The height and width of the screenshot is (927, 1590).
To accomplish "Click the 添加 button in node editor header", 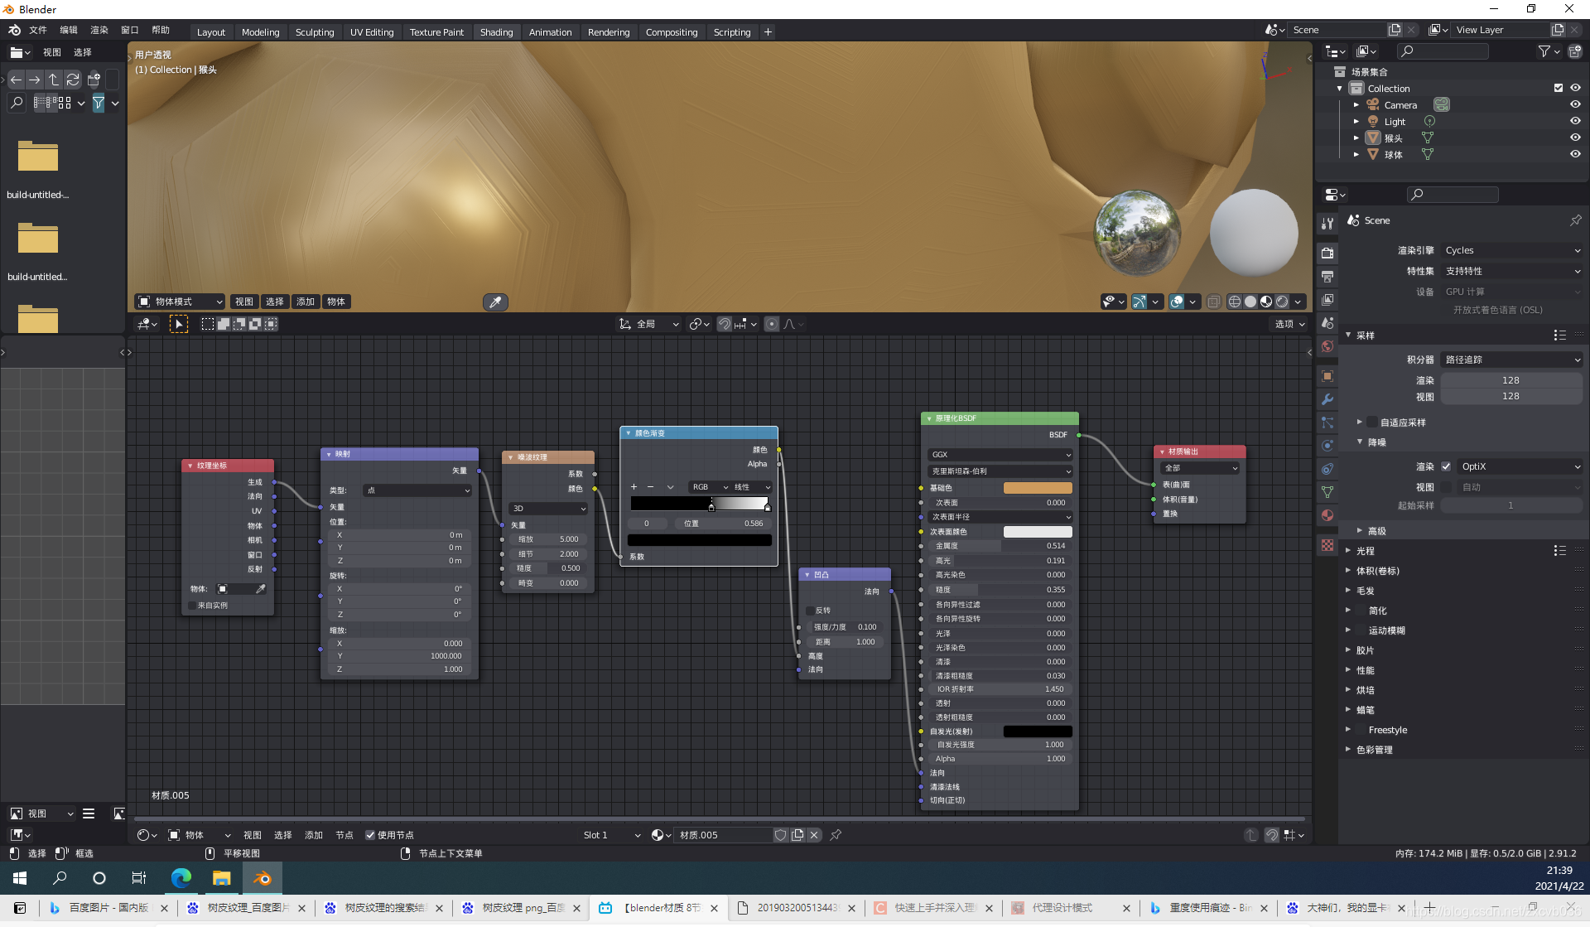I will [313, 835].
